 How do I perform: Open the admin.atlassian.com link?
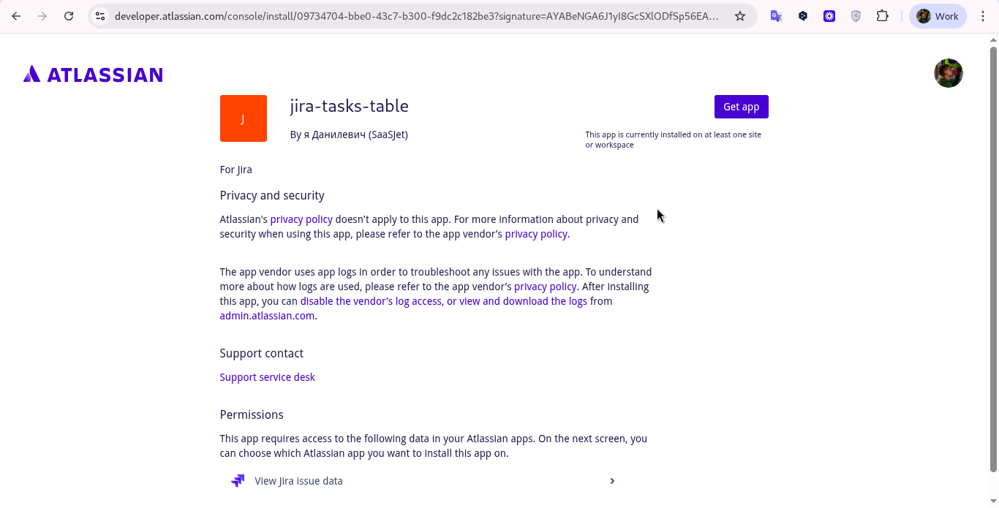pos(267,316)
